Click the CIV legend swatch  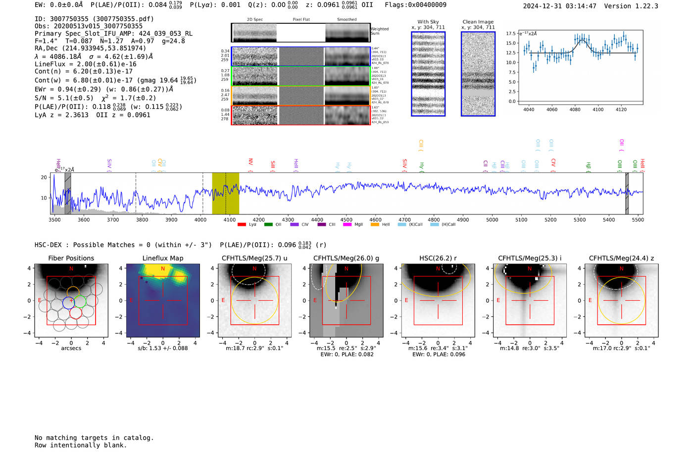(295, 224)
